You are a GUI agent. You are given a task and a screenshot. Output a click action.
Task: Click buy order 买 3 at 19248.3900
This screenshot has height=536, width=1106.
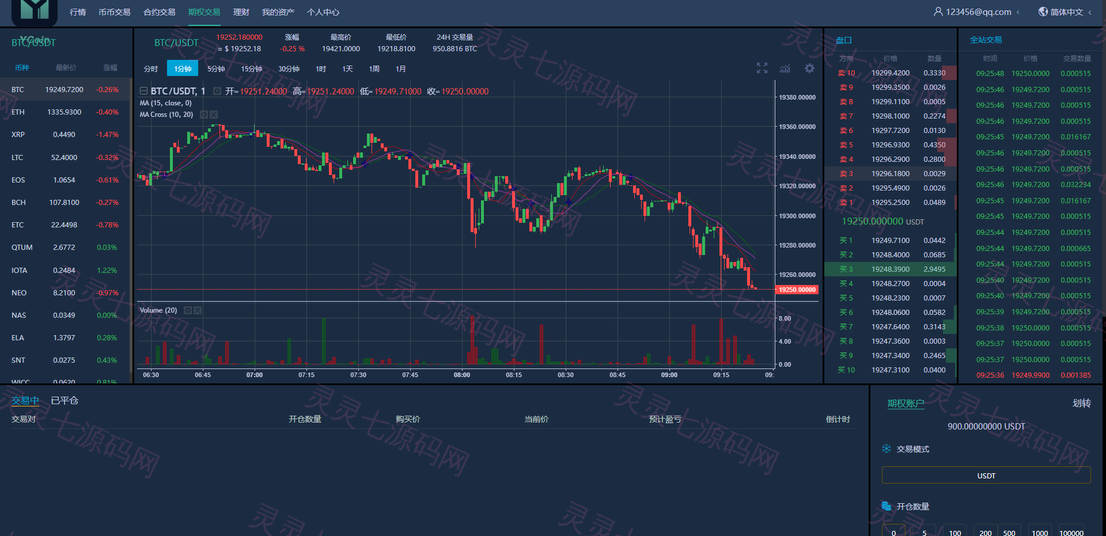tap(891, 269)
